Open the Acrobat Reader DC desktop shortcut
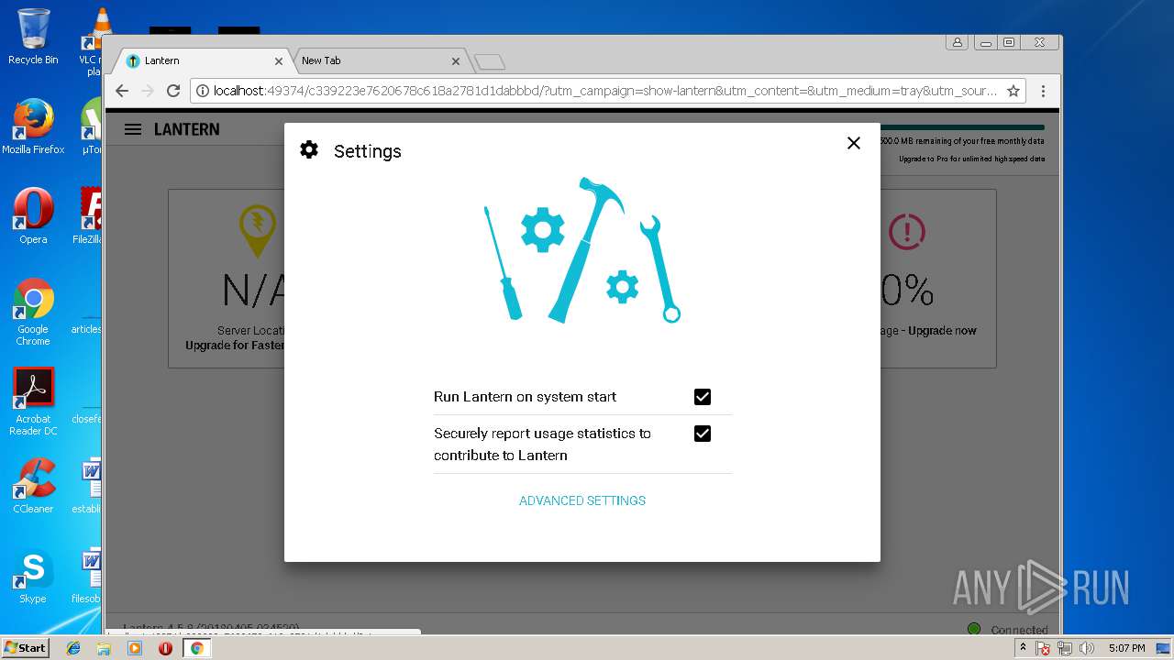 tap(33, 401)
